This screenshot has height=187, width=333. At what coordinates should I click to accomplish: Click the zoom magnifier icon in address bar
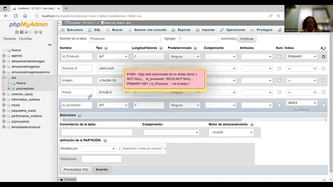[x=279, y=16]
